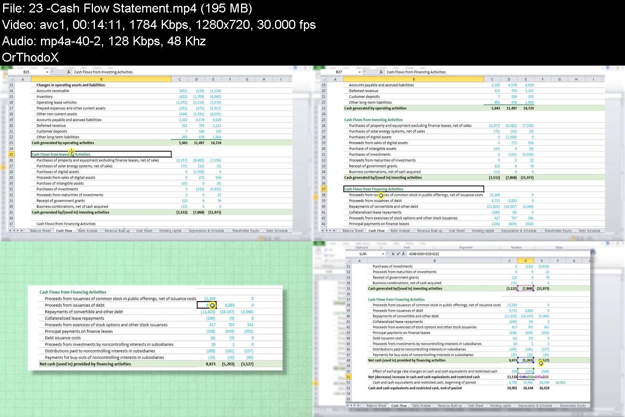Click last-sheet navigation arrow in the B25 spreadsheet
This screenshot has width=625, height=417.
[x=21, y=230]
